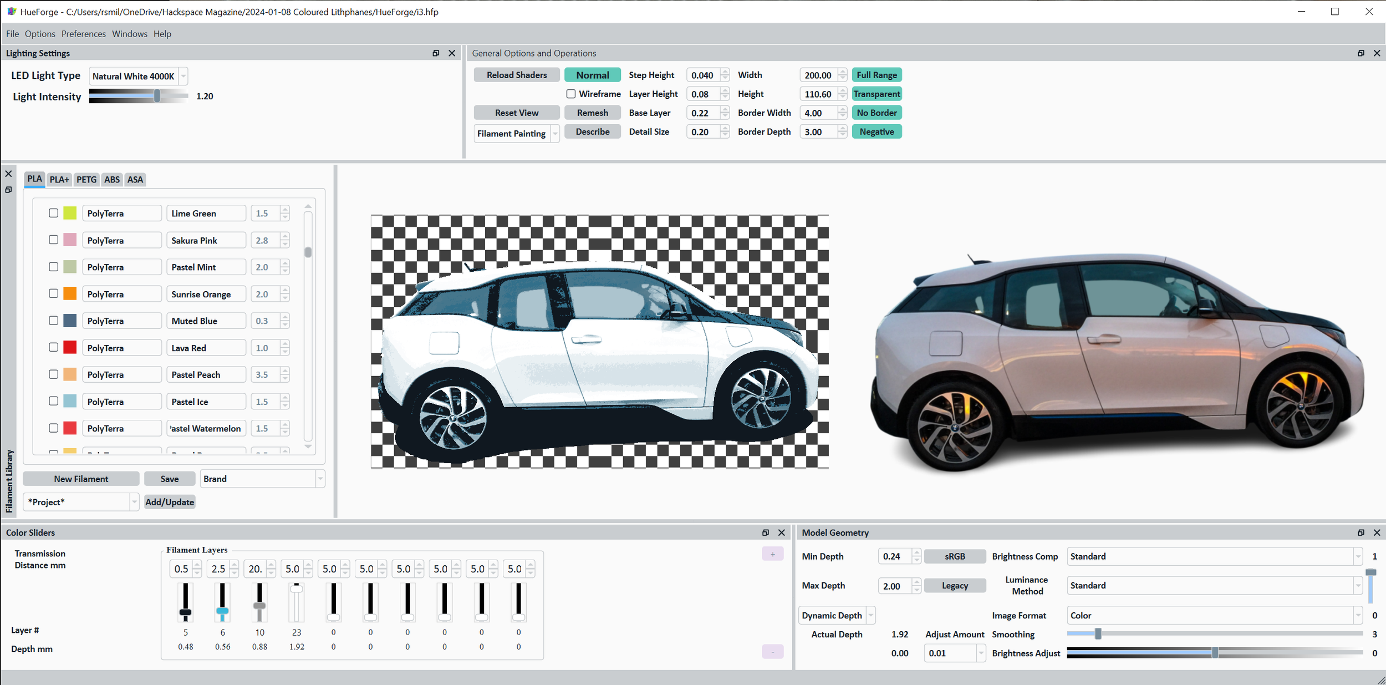Click the Light Intensity slider handle

[157, 97]
